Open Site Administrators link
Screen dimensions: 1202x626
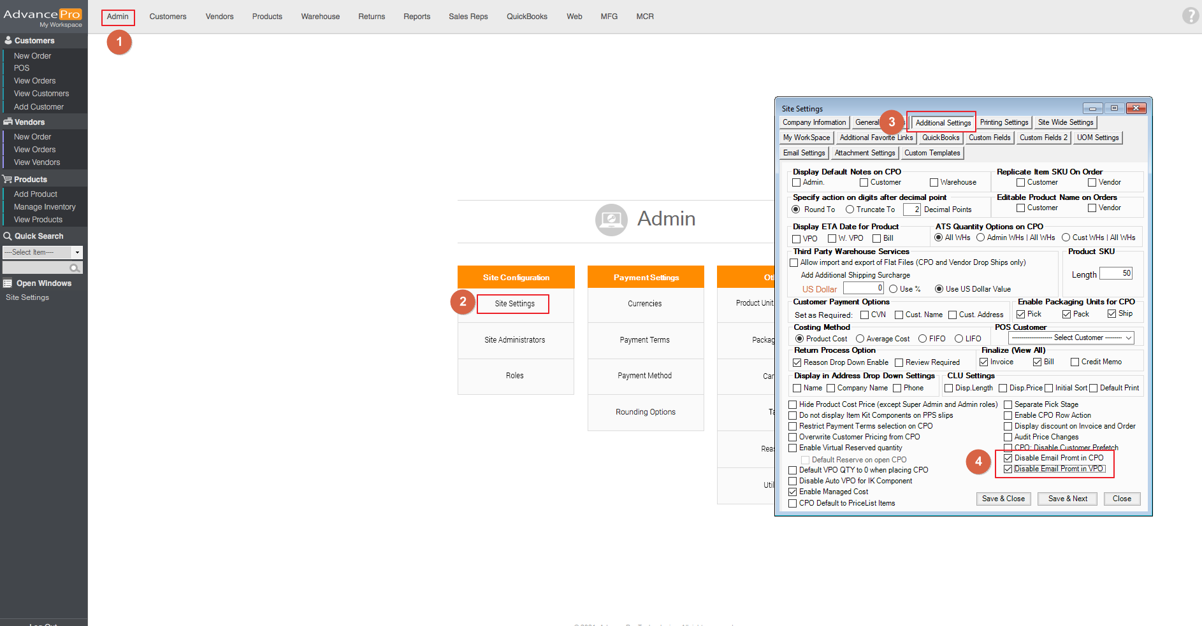(x=514, y=340)
